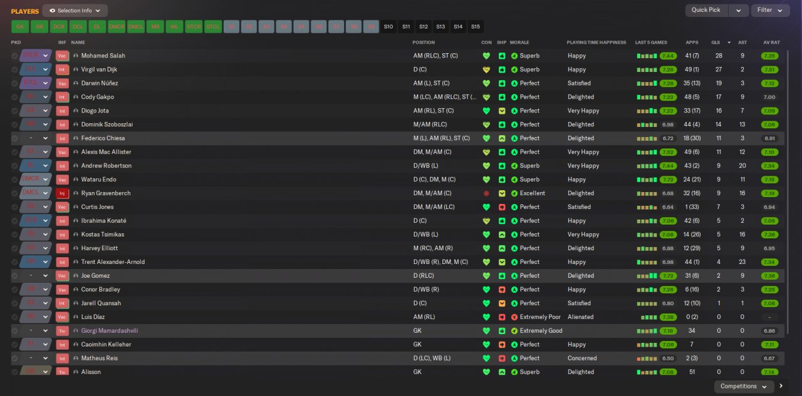Select the DMCR position slot

point(117,27)
